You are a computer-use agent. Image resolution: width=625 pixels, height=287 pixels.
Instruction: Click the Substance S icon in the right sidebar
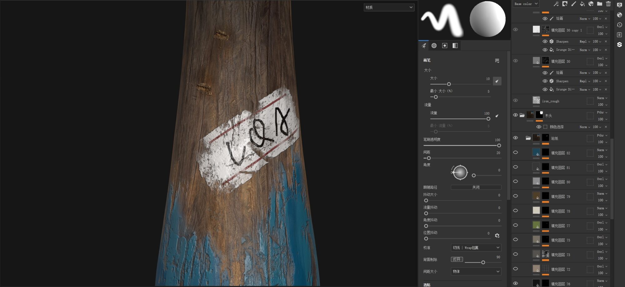(619, 45)
